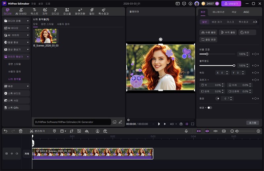Click the fit-timeline-to-window icon
This screenshot has height=171, width=264.
pos(224,131)
